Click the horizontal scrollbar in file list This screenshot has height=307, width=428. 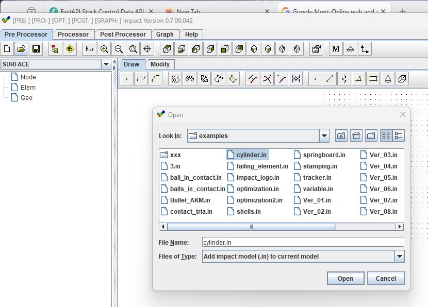[x=251, y=227]
